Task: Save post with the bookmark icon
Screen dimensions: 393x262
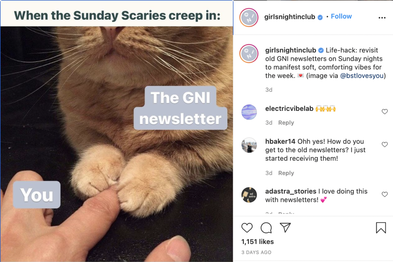Action: coord(381,228)
